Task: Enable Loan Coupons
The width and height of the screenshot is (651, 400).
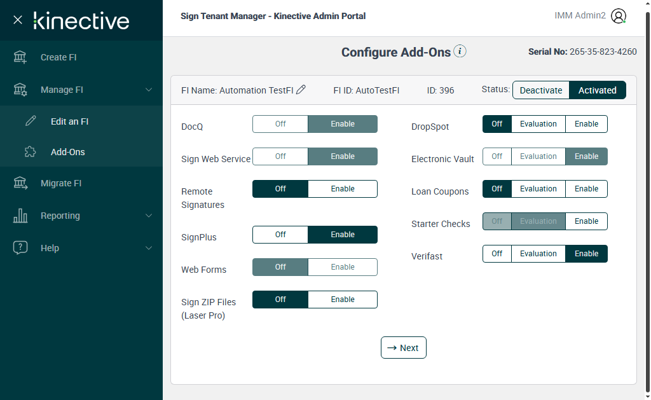Action: 586,189
